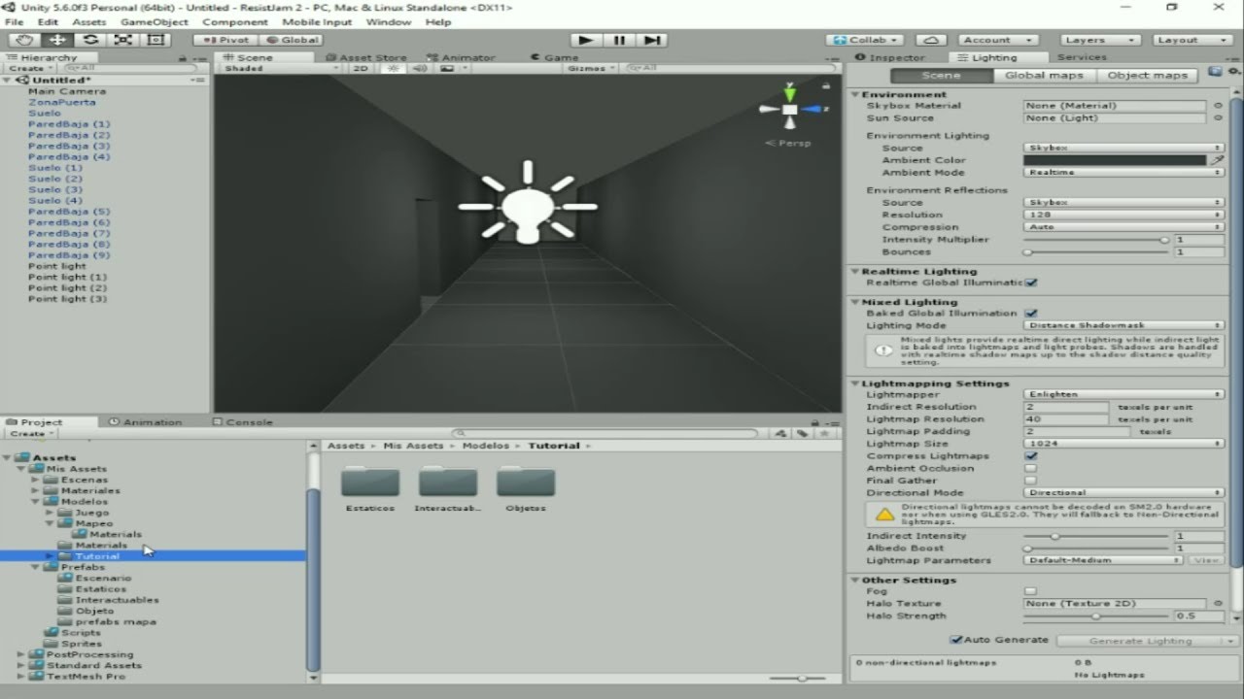Select the Rotate tool in toolbar

click(x=90, y=40)
